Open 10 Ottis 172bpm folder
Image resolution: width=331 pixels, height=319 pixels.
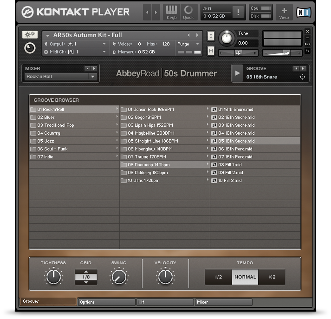coord(165,181)
